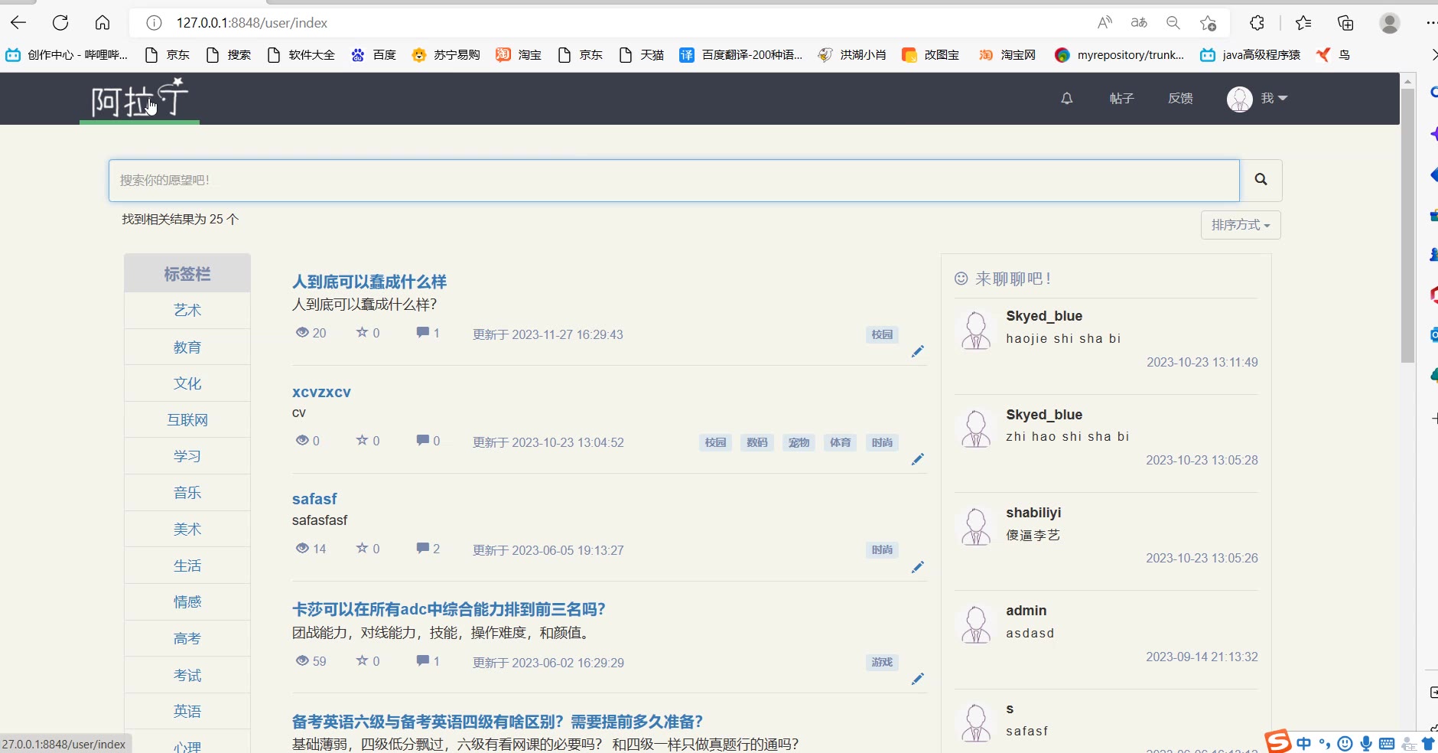Click the Sogou microphone icon
Viewport: 1438px width, 753px height.
pyautogui.click(x=1366, y=743)
